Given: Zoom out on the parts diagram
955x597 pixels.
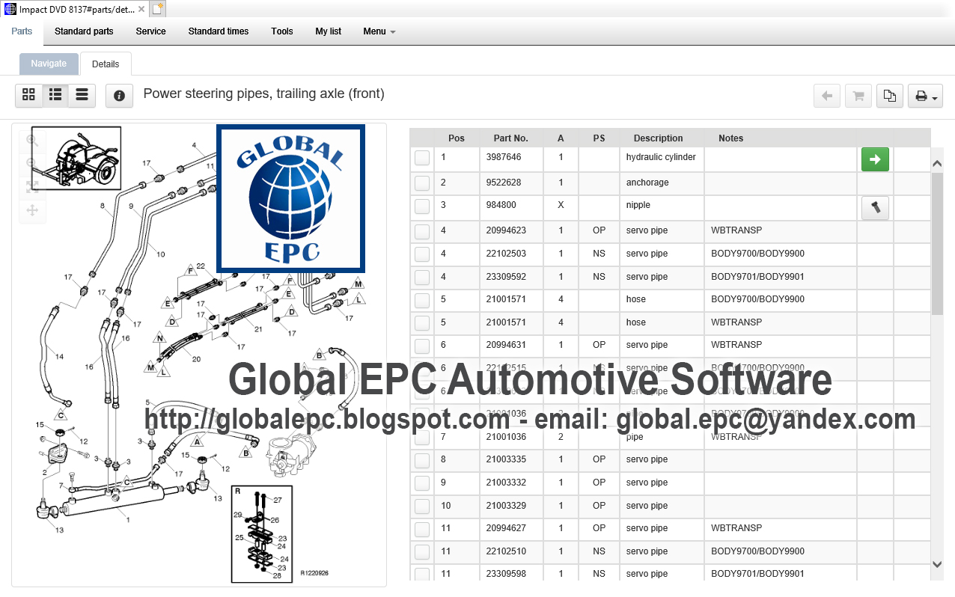Looking at the screenshot, I should (x=32, y=163).
